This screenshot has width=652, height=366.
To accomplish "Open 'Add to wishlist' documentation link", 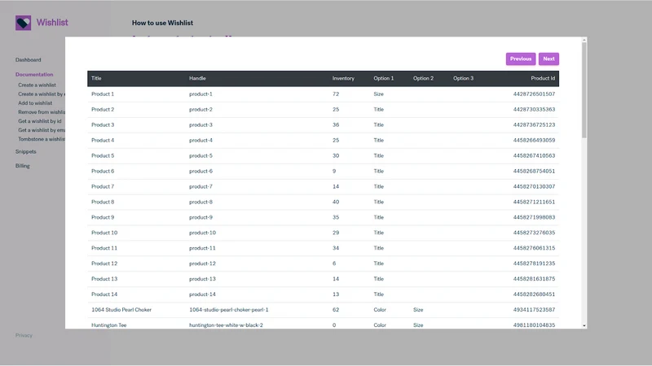I will 35,103.
